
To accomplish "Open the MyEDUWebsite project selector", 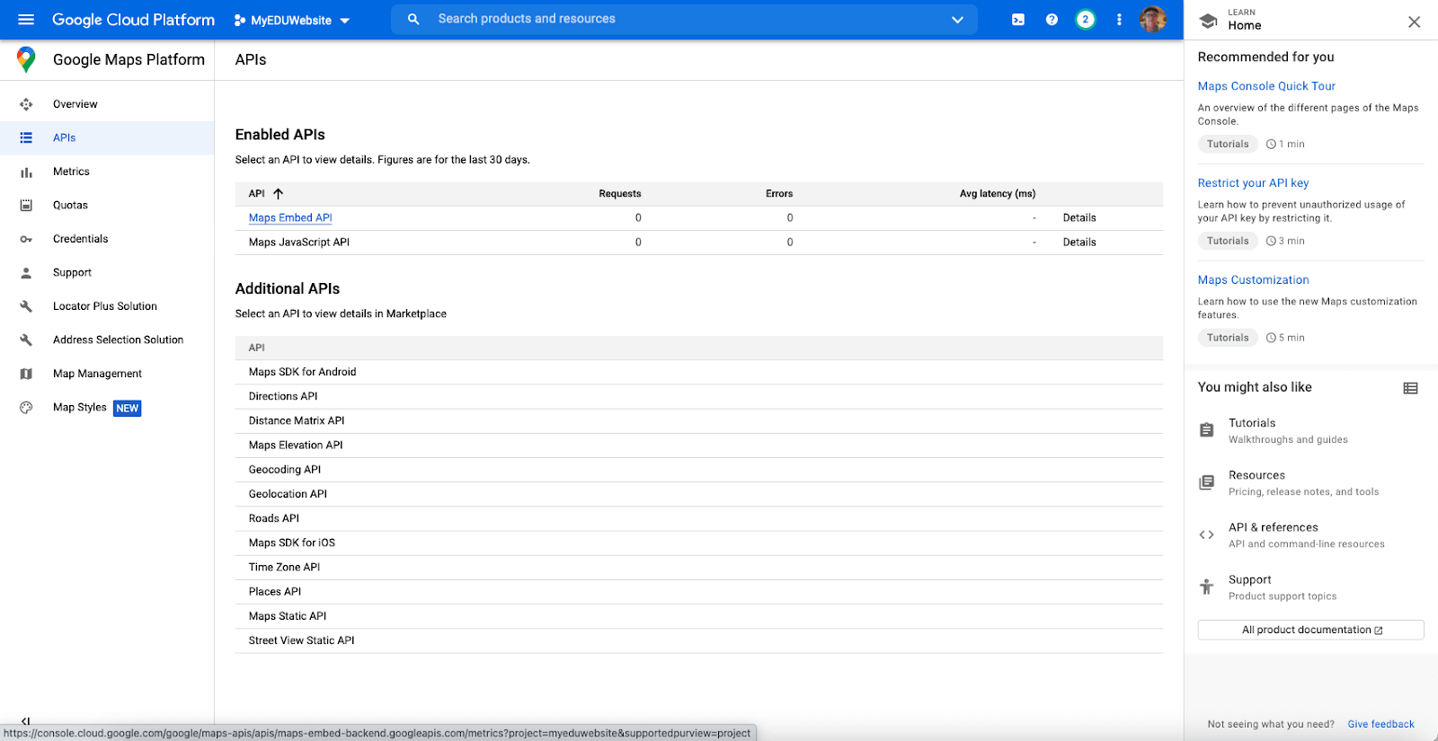I will (291, 20).
